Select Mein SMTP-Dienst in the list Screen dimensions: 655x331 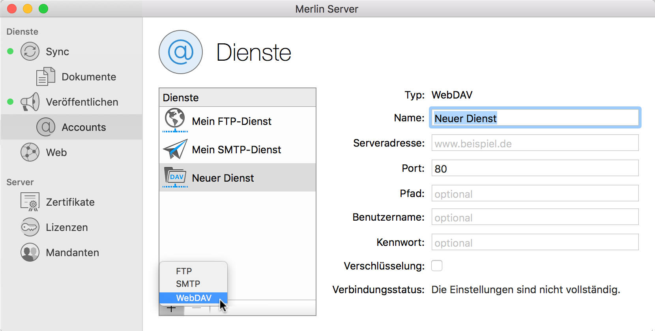pyautogui.click(x=238, y=149)
